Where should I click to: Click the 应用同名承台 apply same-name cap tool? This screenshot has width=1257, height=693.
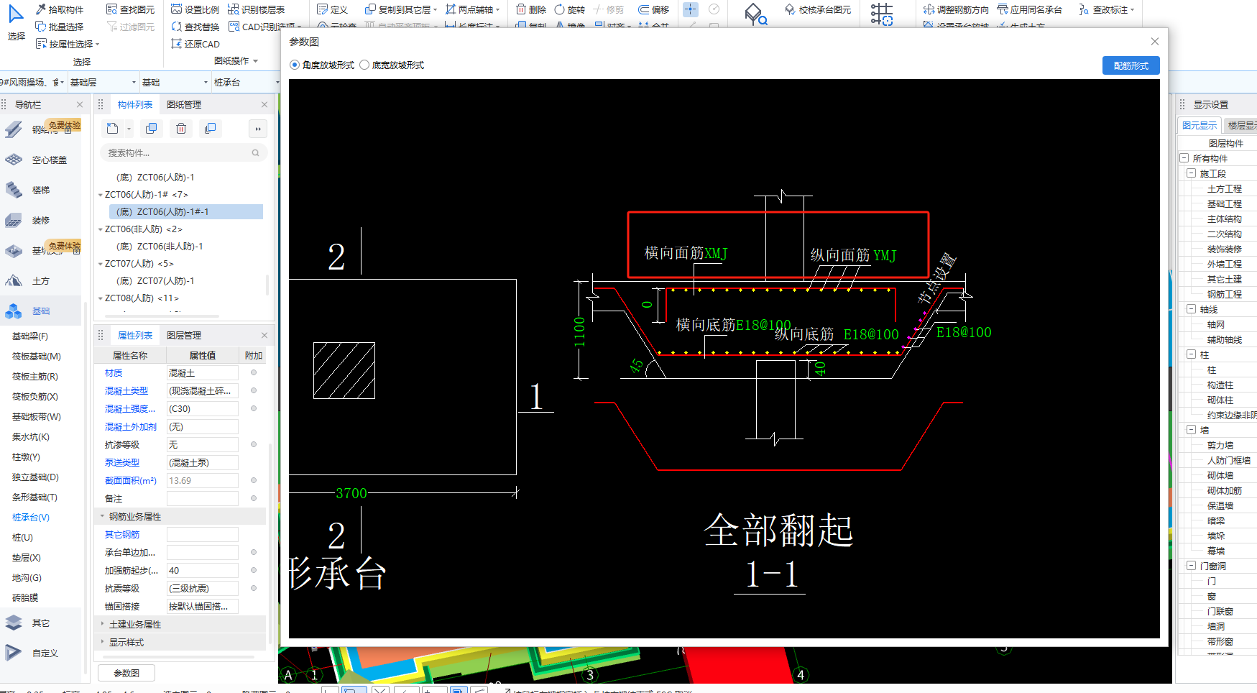[x=1029, y=9]
